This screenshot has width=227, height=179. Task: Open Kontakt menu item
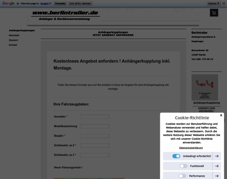click(x=13, y=45)
